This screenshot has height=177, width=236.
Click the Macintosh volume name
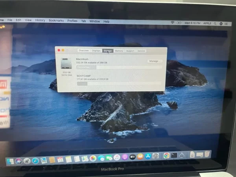(x=82, y=59)
